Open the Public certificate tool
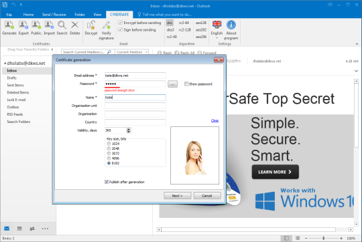The image size is (362, 242). click(x=36, y=27)
